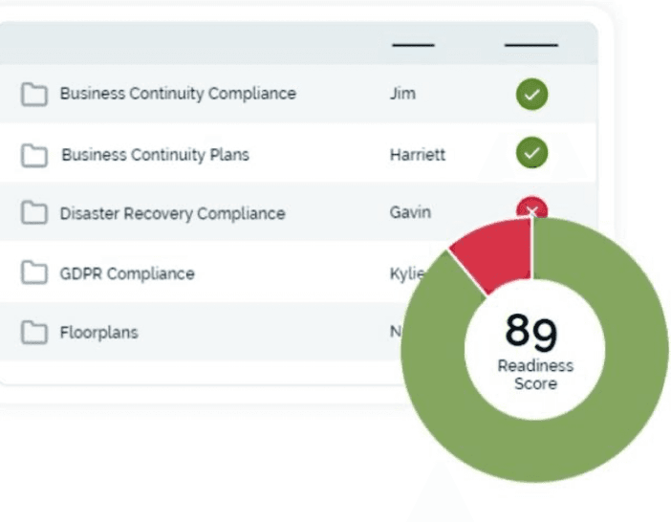The image size is (671, 522).
Task: Click the GDPR Compliance folder icon
Action: [35, 273]
